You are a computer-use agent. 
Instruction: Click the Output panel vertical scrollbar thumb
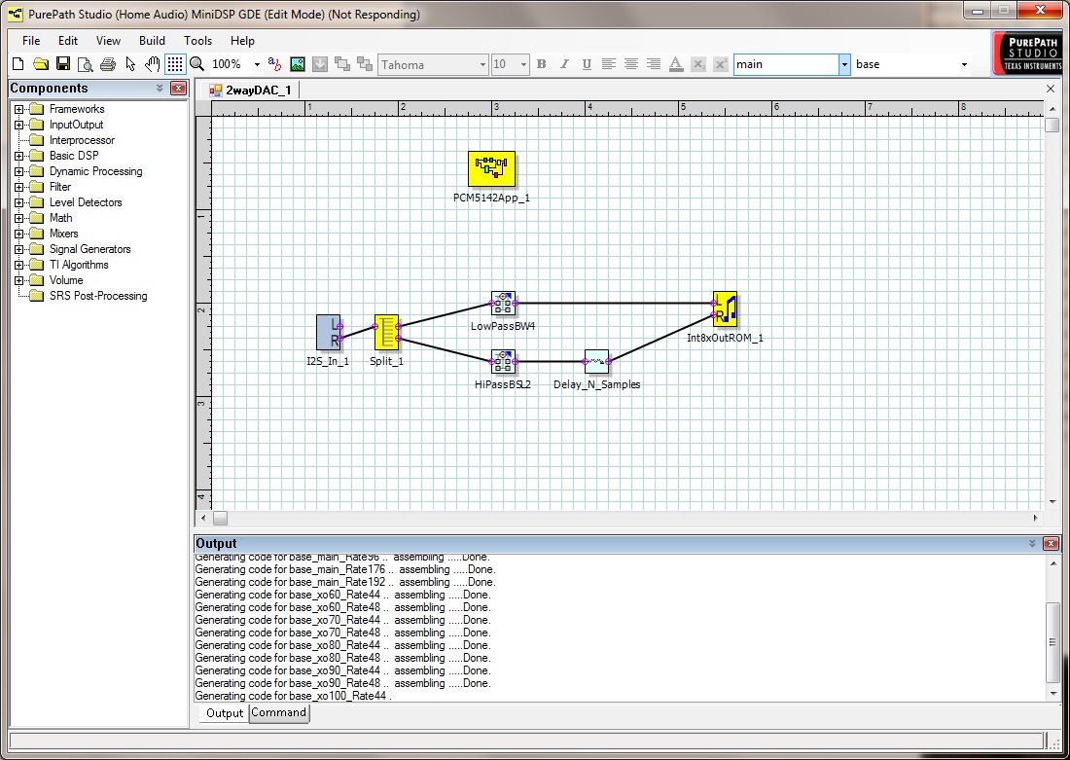[x=1052, y=642]
